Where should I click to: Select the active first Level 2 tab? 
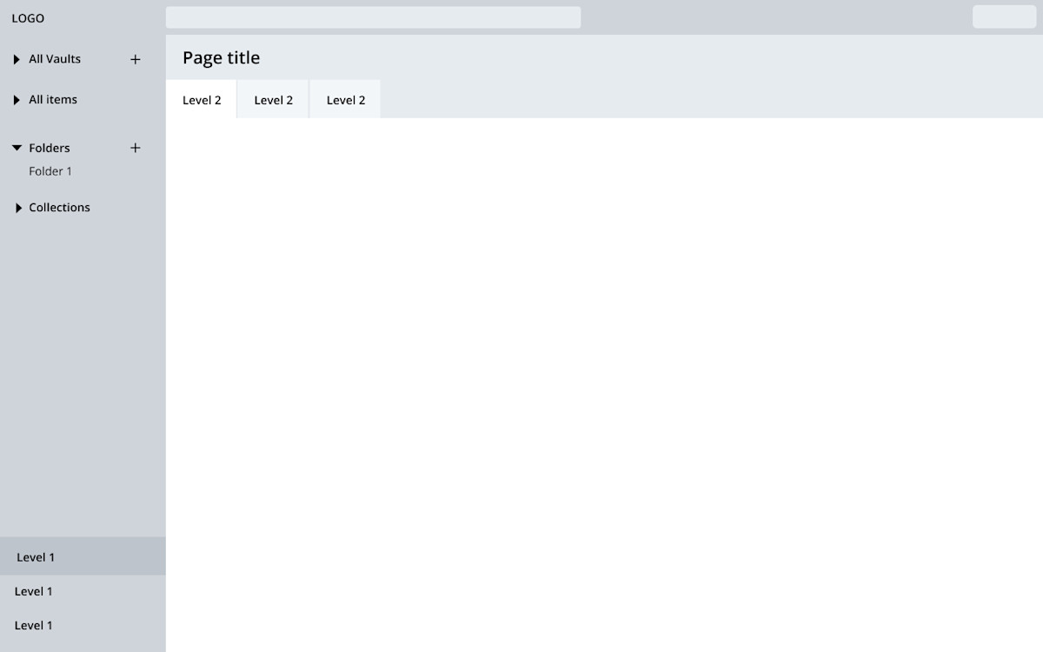click(x=202, y=100)
